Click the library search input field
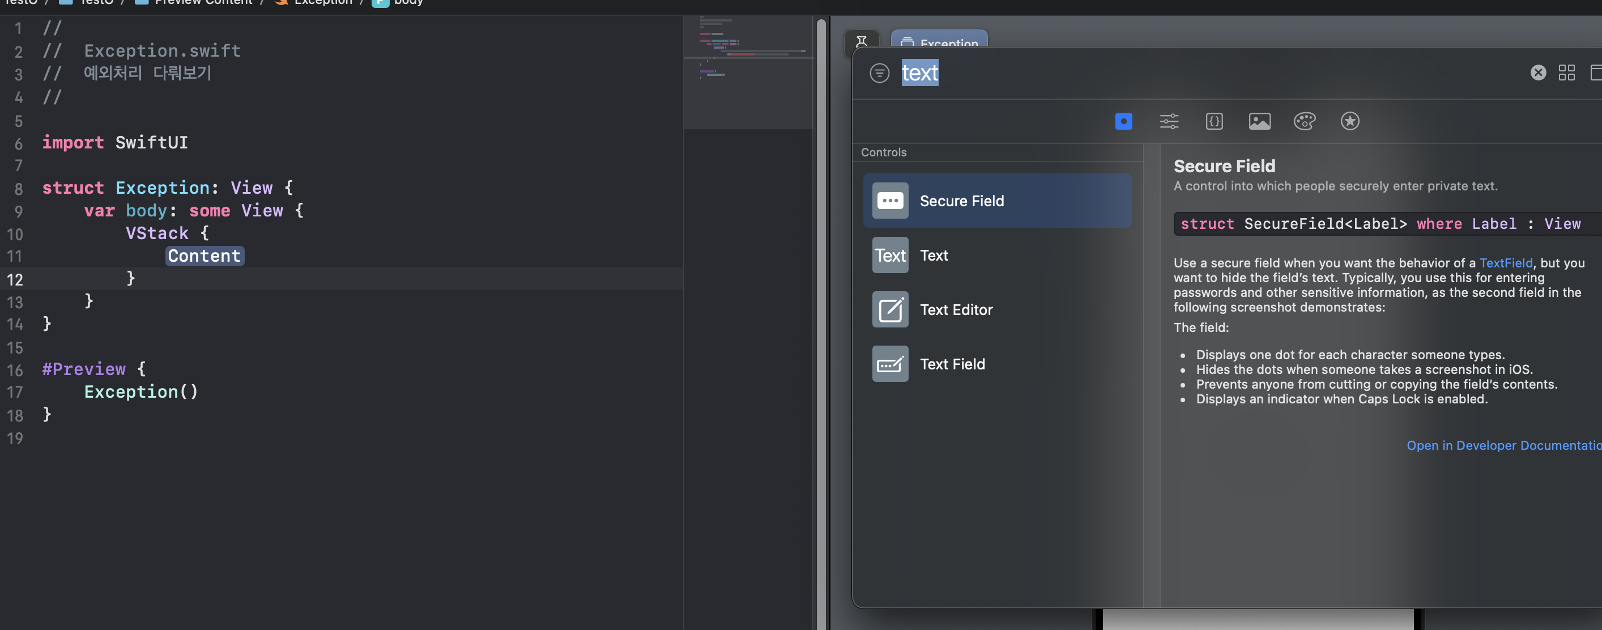The height and width of the screenshot is (630, 1602). coord(1182,74)
